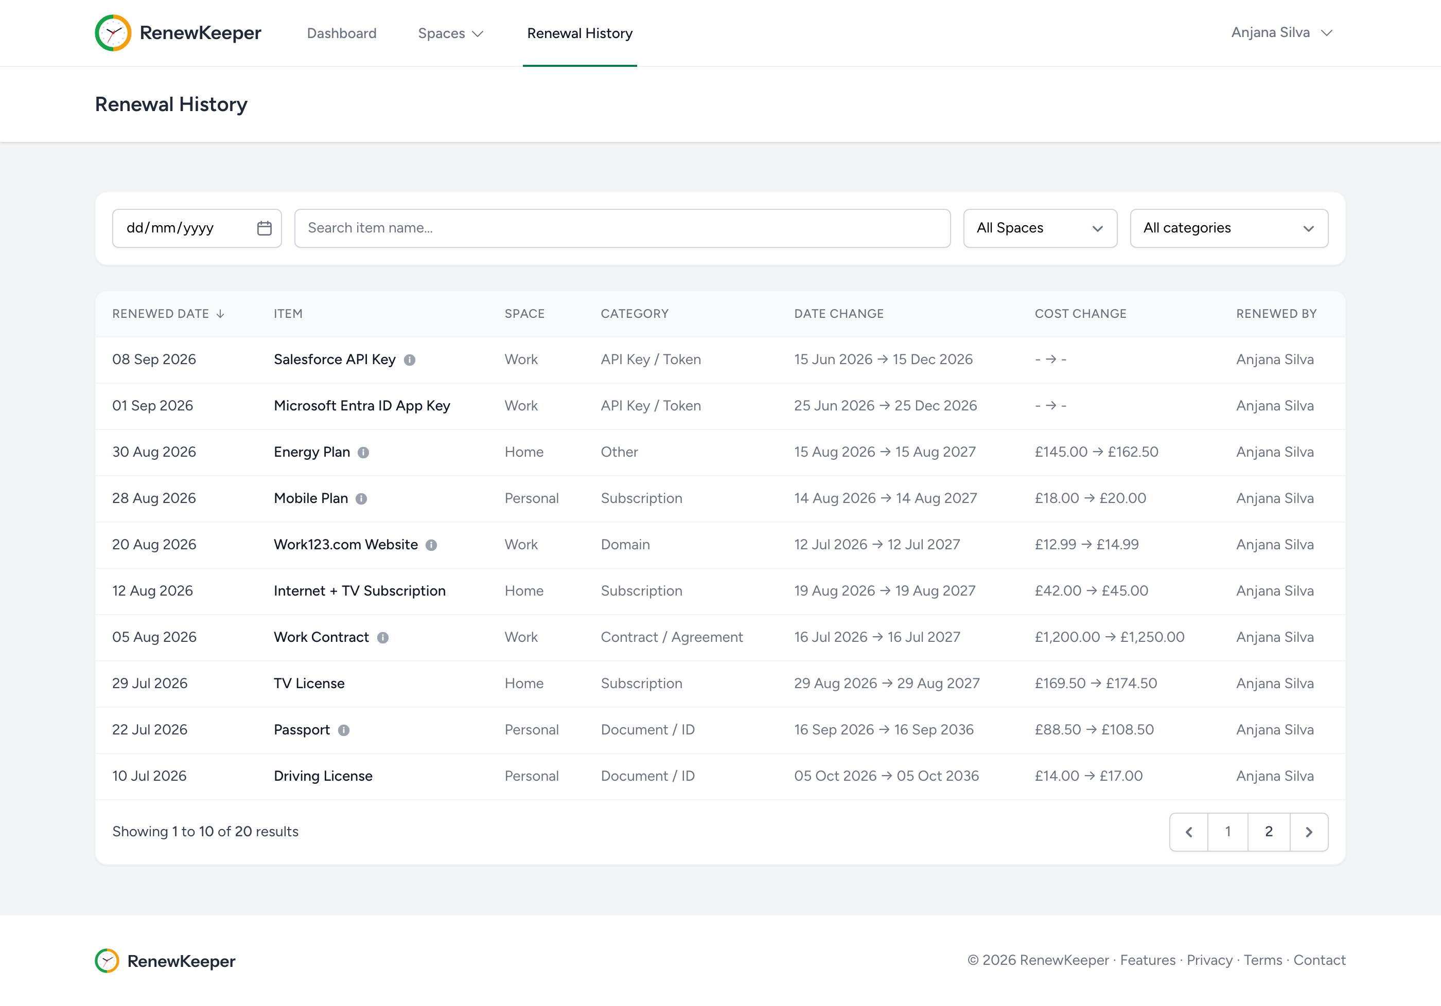The height and width of the screenshot is (1006, 1441).
Task: Show info icon beside Work Contract
Action: click(383, 638)
